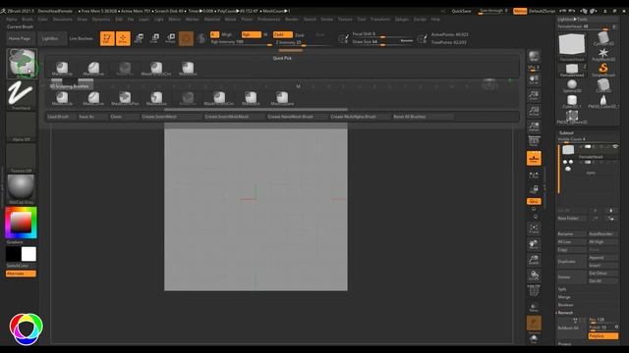Select MaskSquare brush in brush list
The width and height of the screenshot is (629, 353).
point(282,98)
